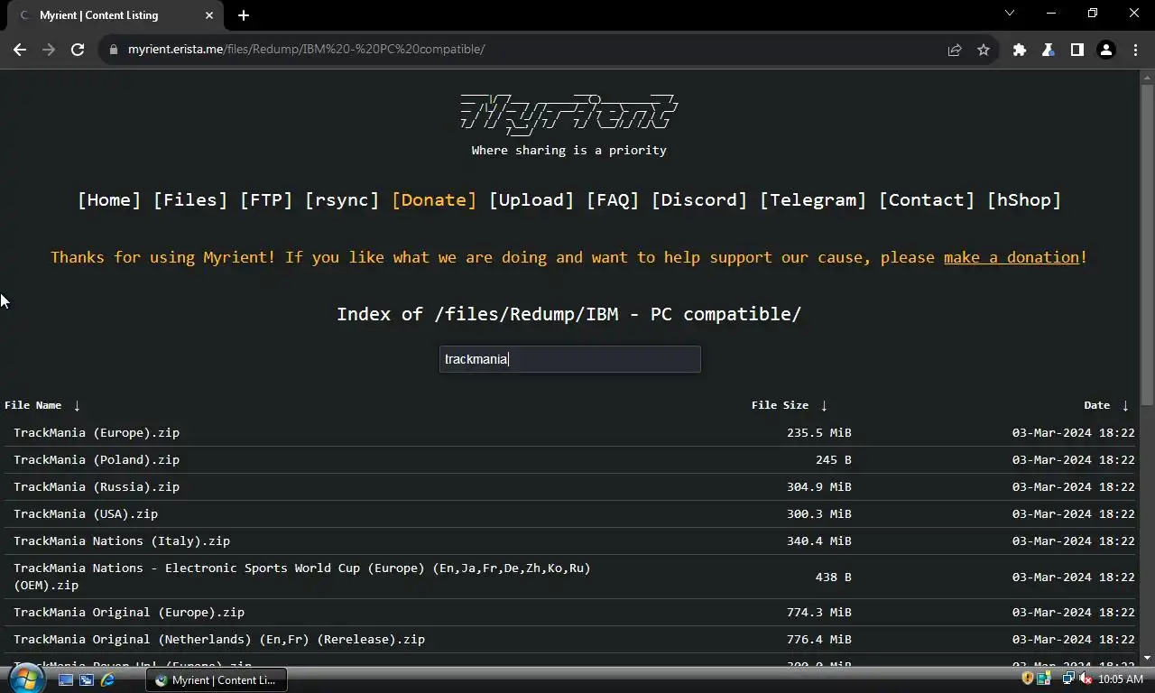Download TrackMania Nations (Italy).zip

(122, 541)
